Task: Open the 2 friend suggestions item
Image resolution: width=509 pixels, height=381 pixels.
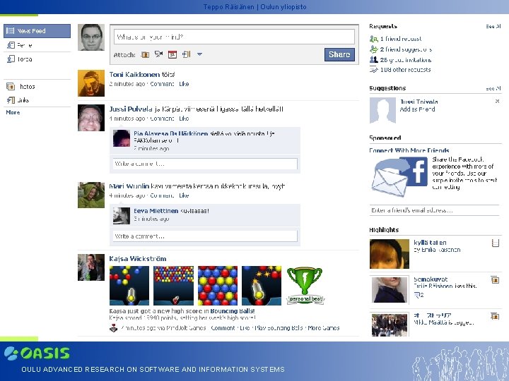Action: [x=406, y=49]
